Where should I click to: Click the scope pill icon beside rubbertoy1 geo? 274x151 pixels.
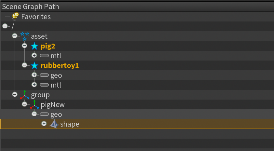click(44, 75)
